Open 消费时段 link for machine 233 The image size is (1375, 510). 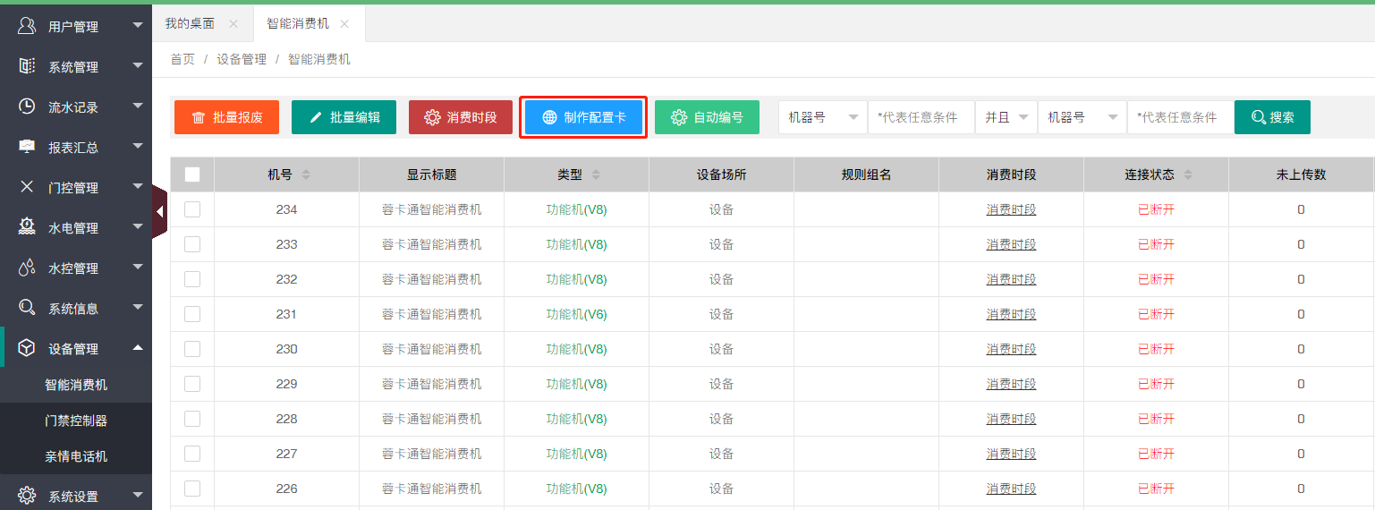pyautogui.click(x=1011, y=244)
